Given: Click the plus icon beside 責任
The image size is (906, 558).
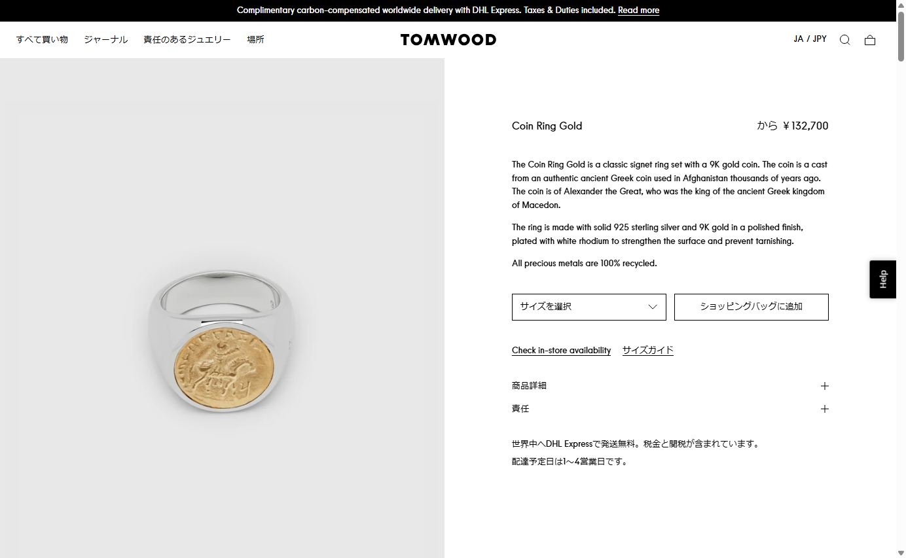Looking at the screenshot, I should pyautogui.click(x=824, y=409).
